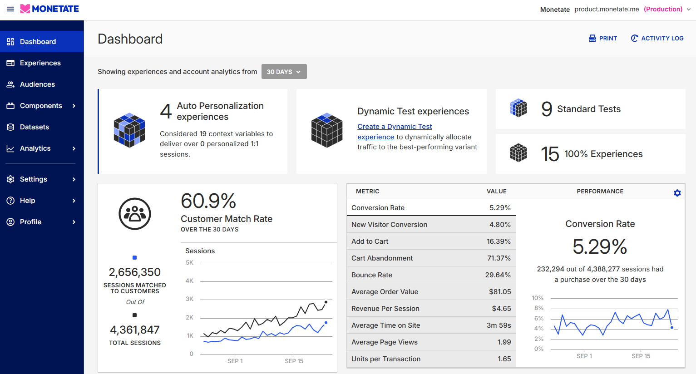Select Analytics in the sidebar
The height and width of the screenshot is (374, 696).
(42, 148)
